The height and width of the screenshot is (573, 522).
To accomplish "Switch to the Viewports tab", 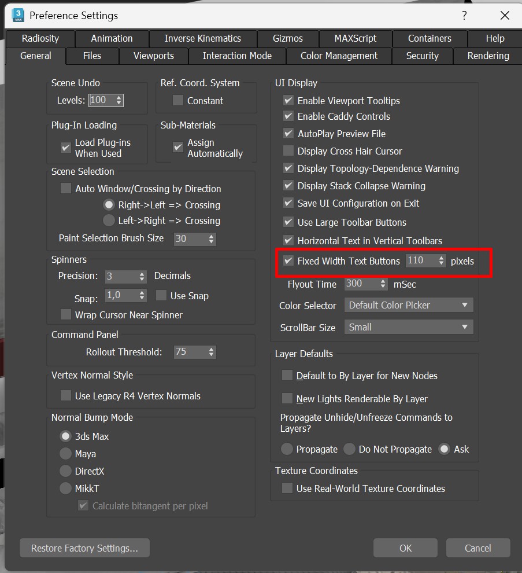I will click(x=154, y=56).
